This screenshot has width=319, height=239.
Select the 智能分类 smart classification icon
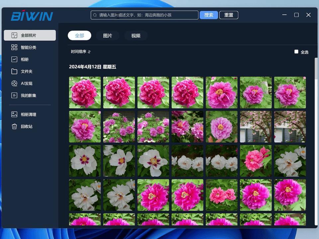point(14,47)
